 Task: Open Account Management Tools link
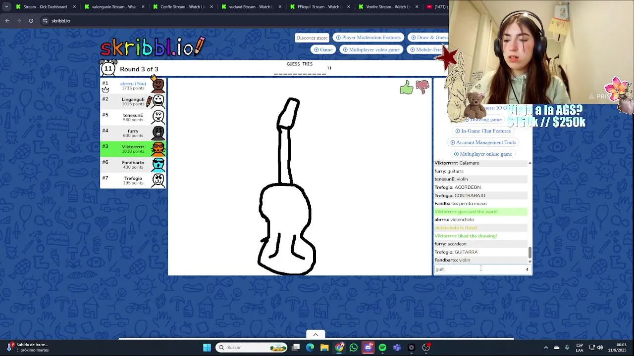click(x=483, y=142)
